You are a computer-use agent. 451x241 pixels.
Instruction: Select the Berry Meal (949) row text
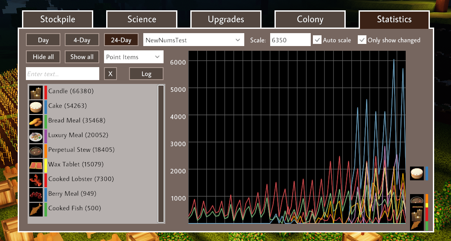72,194
